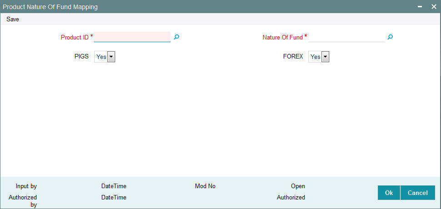This screenshot has width=441, height=209.
Task: Click the 'PIGS' label
Action: click(81, 56)
